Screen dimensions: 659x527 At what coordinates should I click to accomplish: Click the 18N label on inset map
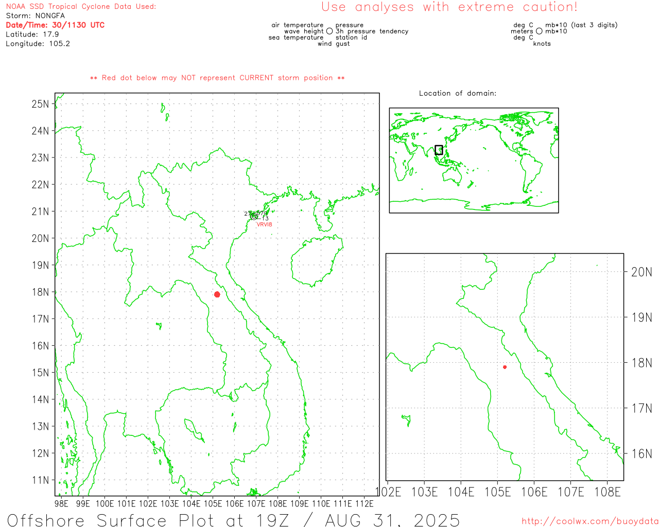pyautogui.click(x=641, y=363)
